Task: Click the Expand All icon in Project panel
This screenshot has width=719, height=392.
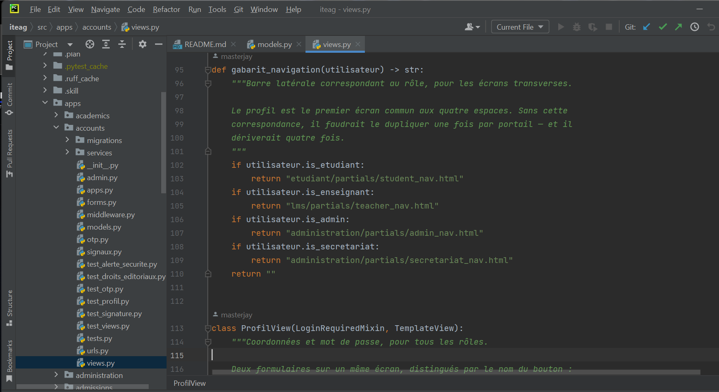Action: (106, 44)
